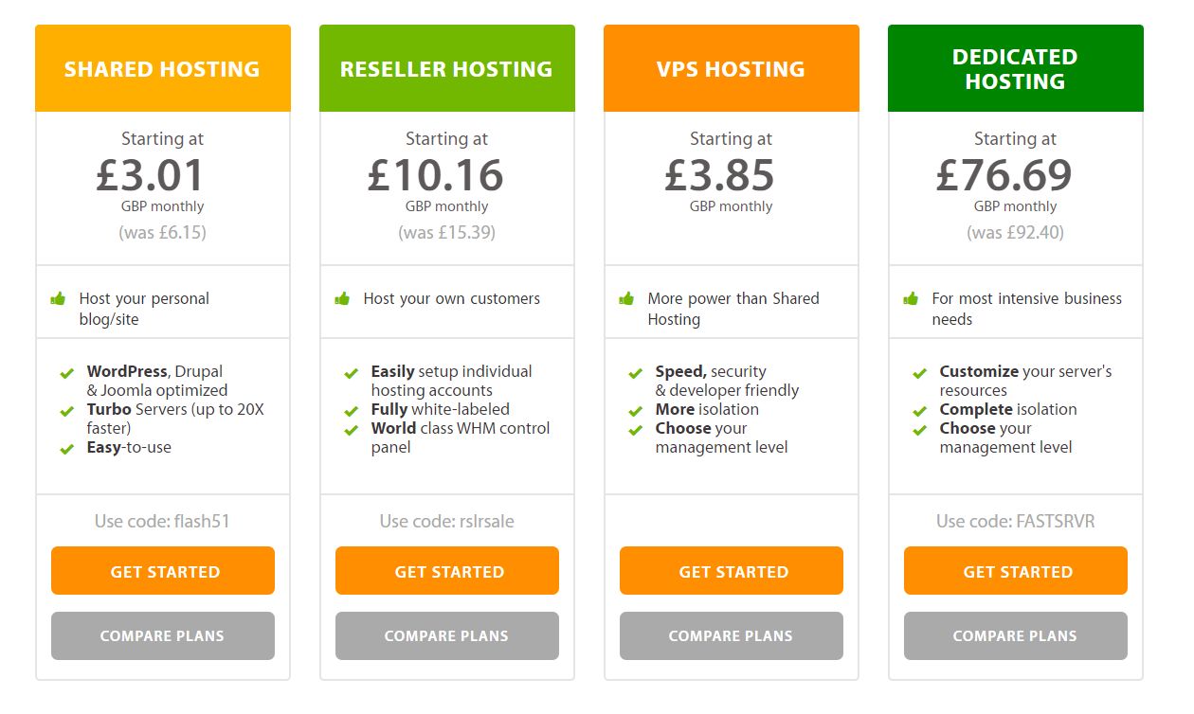The height and width of the screenshot is (714, 1194).
Task: Click thumbs-up icon by For most intensive business needs
Action: 911,298
